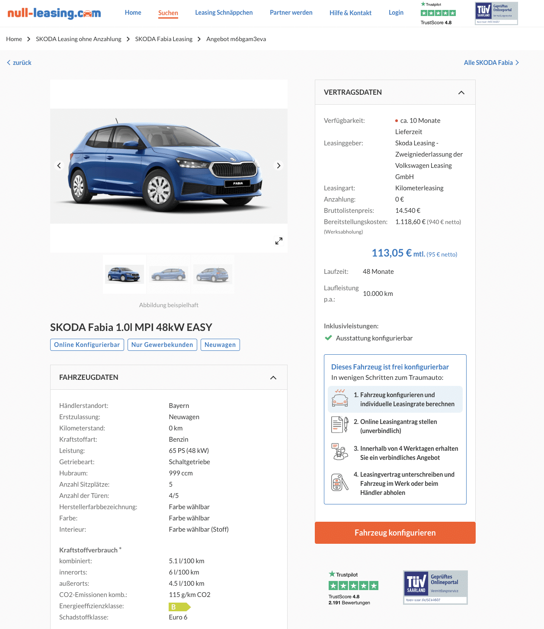The image size is (544, 629).
Task: Open the Login page
Action: (396, 13)
